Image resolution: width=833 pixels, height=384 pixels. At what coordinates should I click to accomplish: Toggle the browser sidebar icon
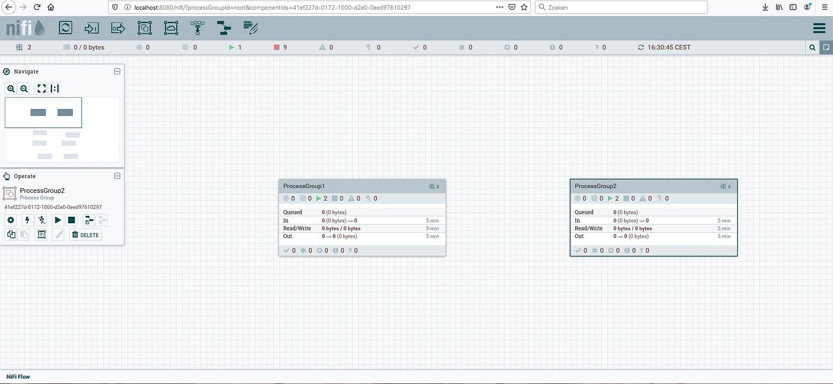793,7
